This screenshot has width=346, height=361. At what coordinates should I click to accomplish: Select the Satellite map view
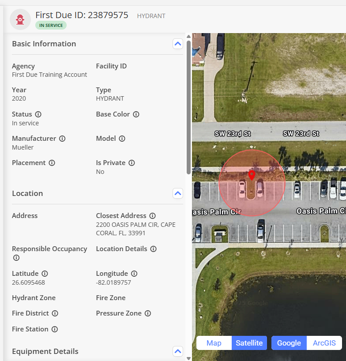coord(249,343)
